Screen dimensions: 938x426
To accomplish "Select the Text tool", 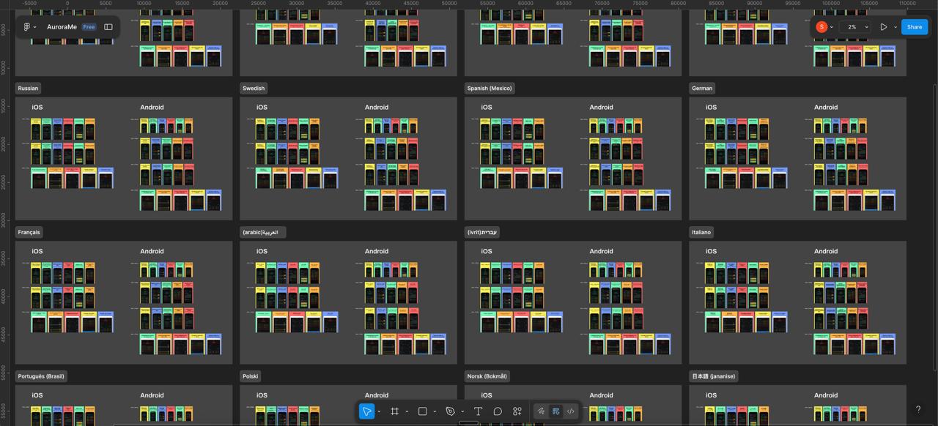I will [x=478, y=411].
